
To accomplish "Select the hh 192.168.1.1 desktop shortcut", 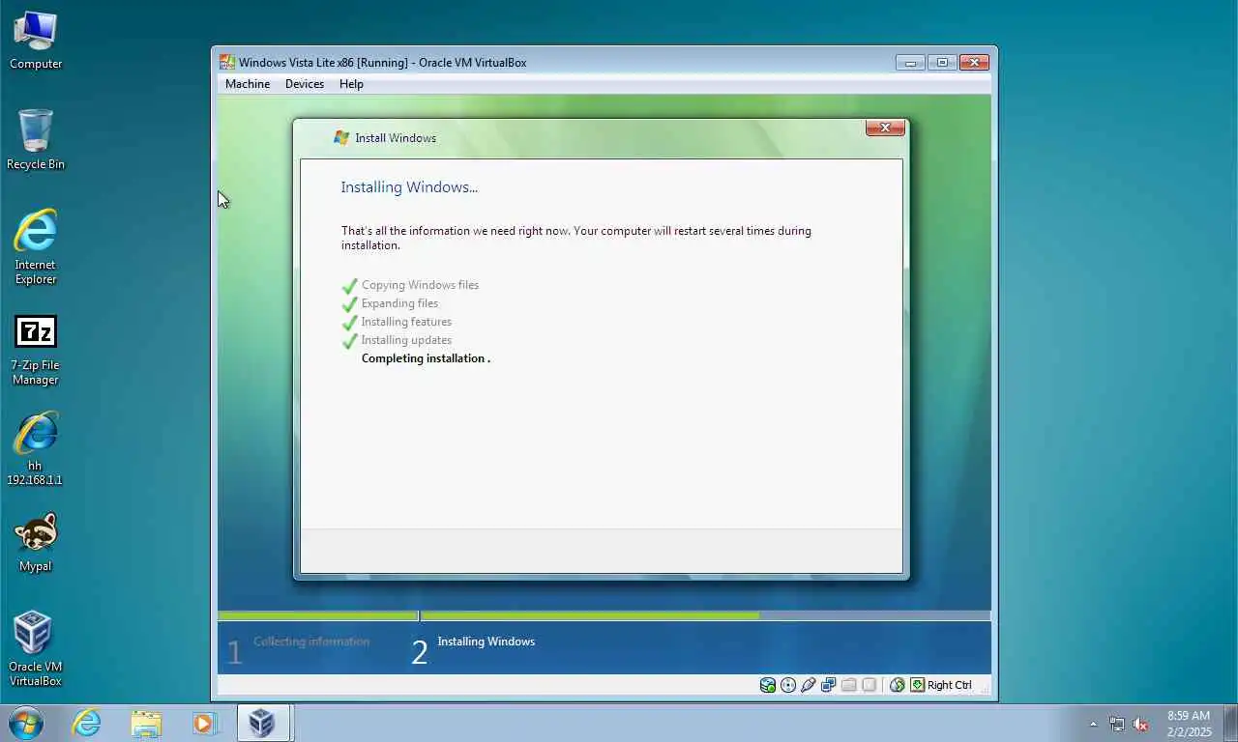I will pyautogui.click(x=36, y=448).
